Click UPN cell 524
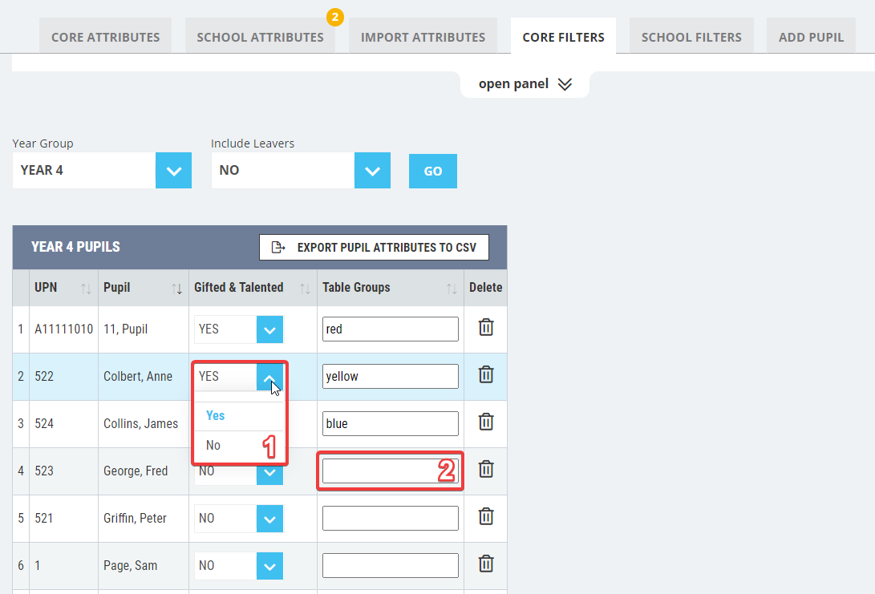The height and width of the screenshot is (594, 875). (x=44, y=424)
